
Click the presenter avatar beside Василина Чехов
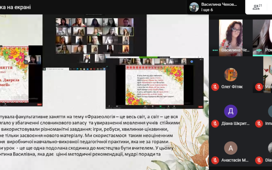[x=194, y=7]
